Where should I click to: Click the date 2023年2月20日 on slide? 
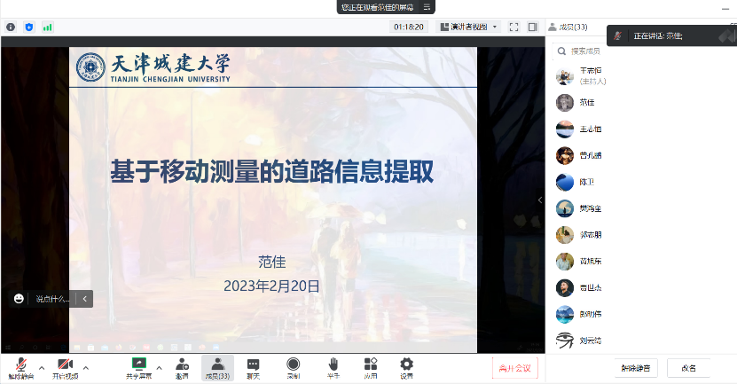271,286
